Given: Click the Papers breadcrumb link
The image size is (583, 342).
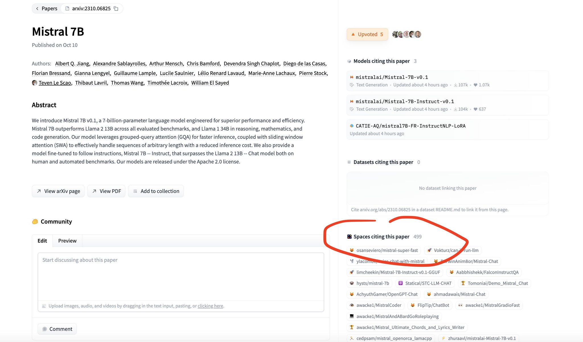Looking at the screenshot, I should pos(46,9).
